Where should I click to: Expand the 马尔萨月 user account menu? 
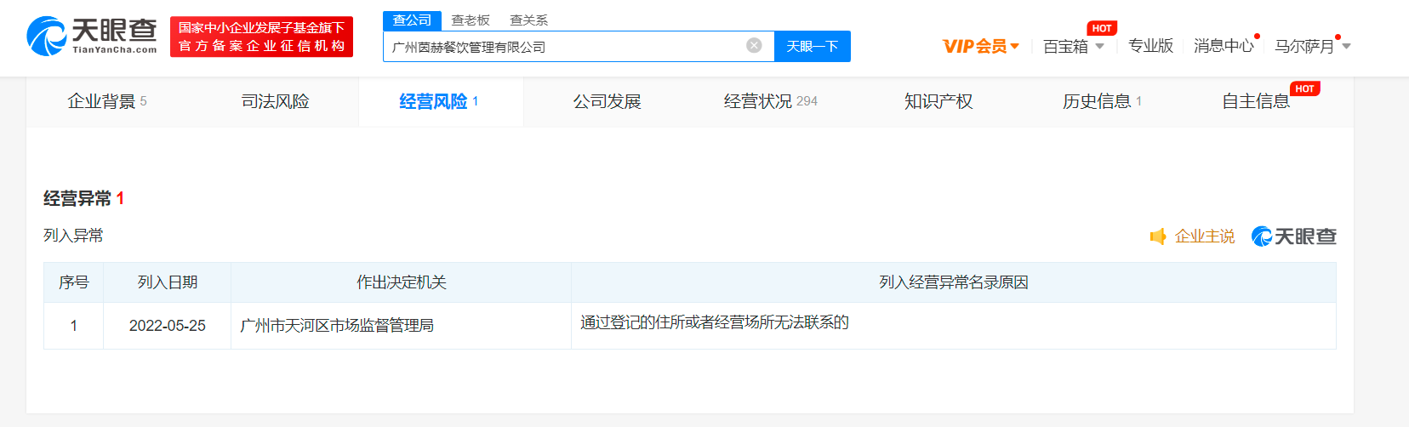(1312, 46)
